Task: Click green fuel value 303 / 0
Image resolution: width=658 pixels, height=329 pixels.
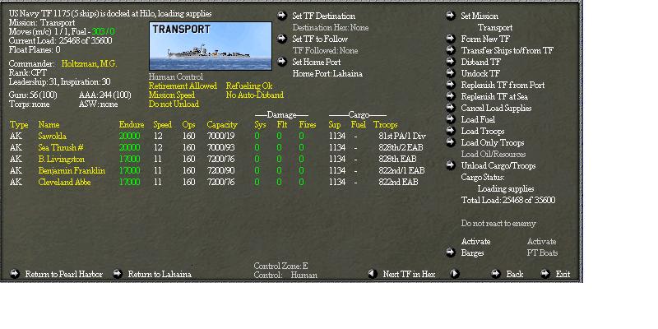Action: 104,31
